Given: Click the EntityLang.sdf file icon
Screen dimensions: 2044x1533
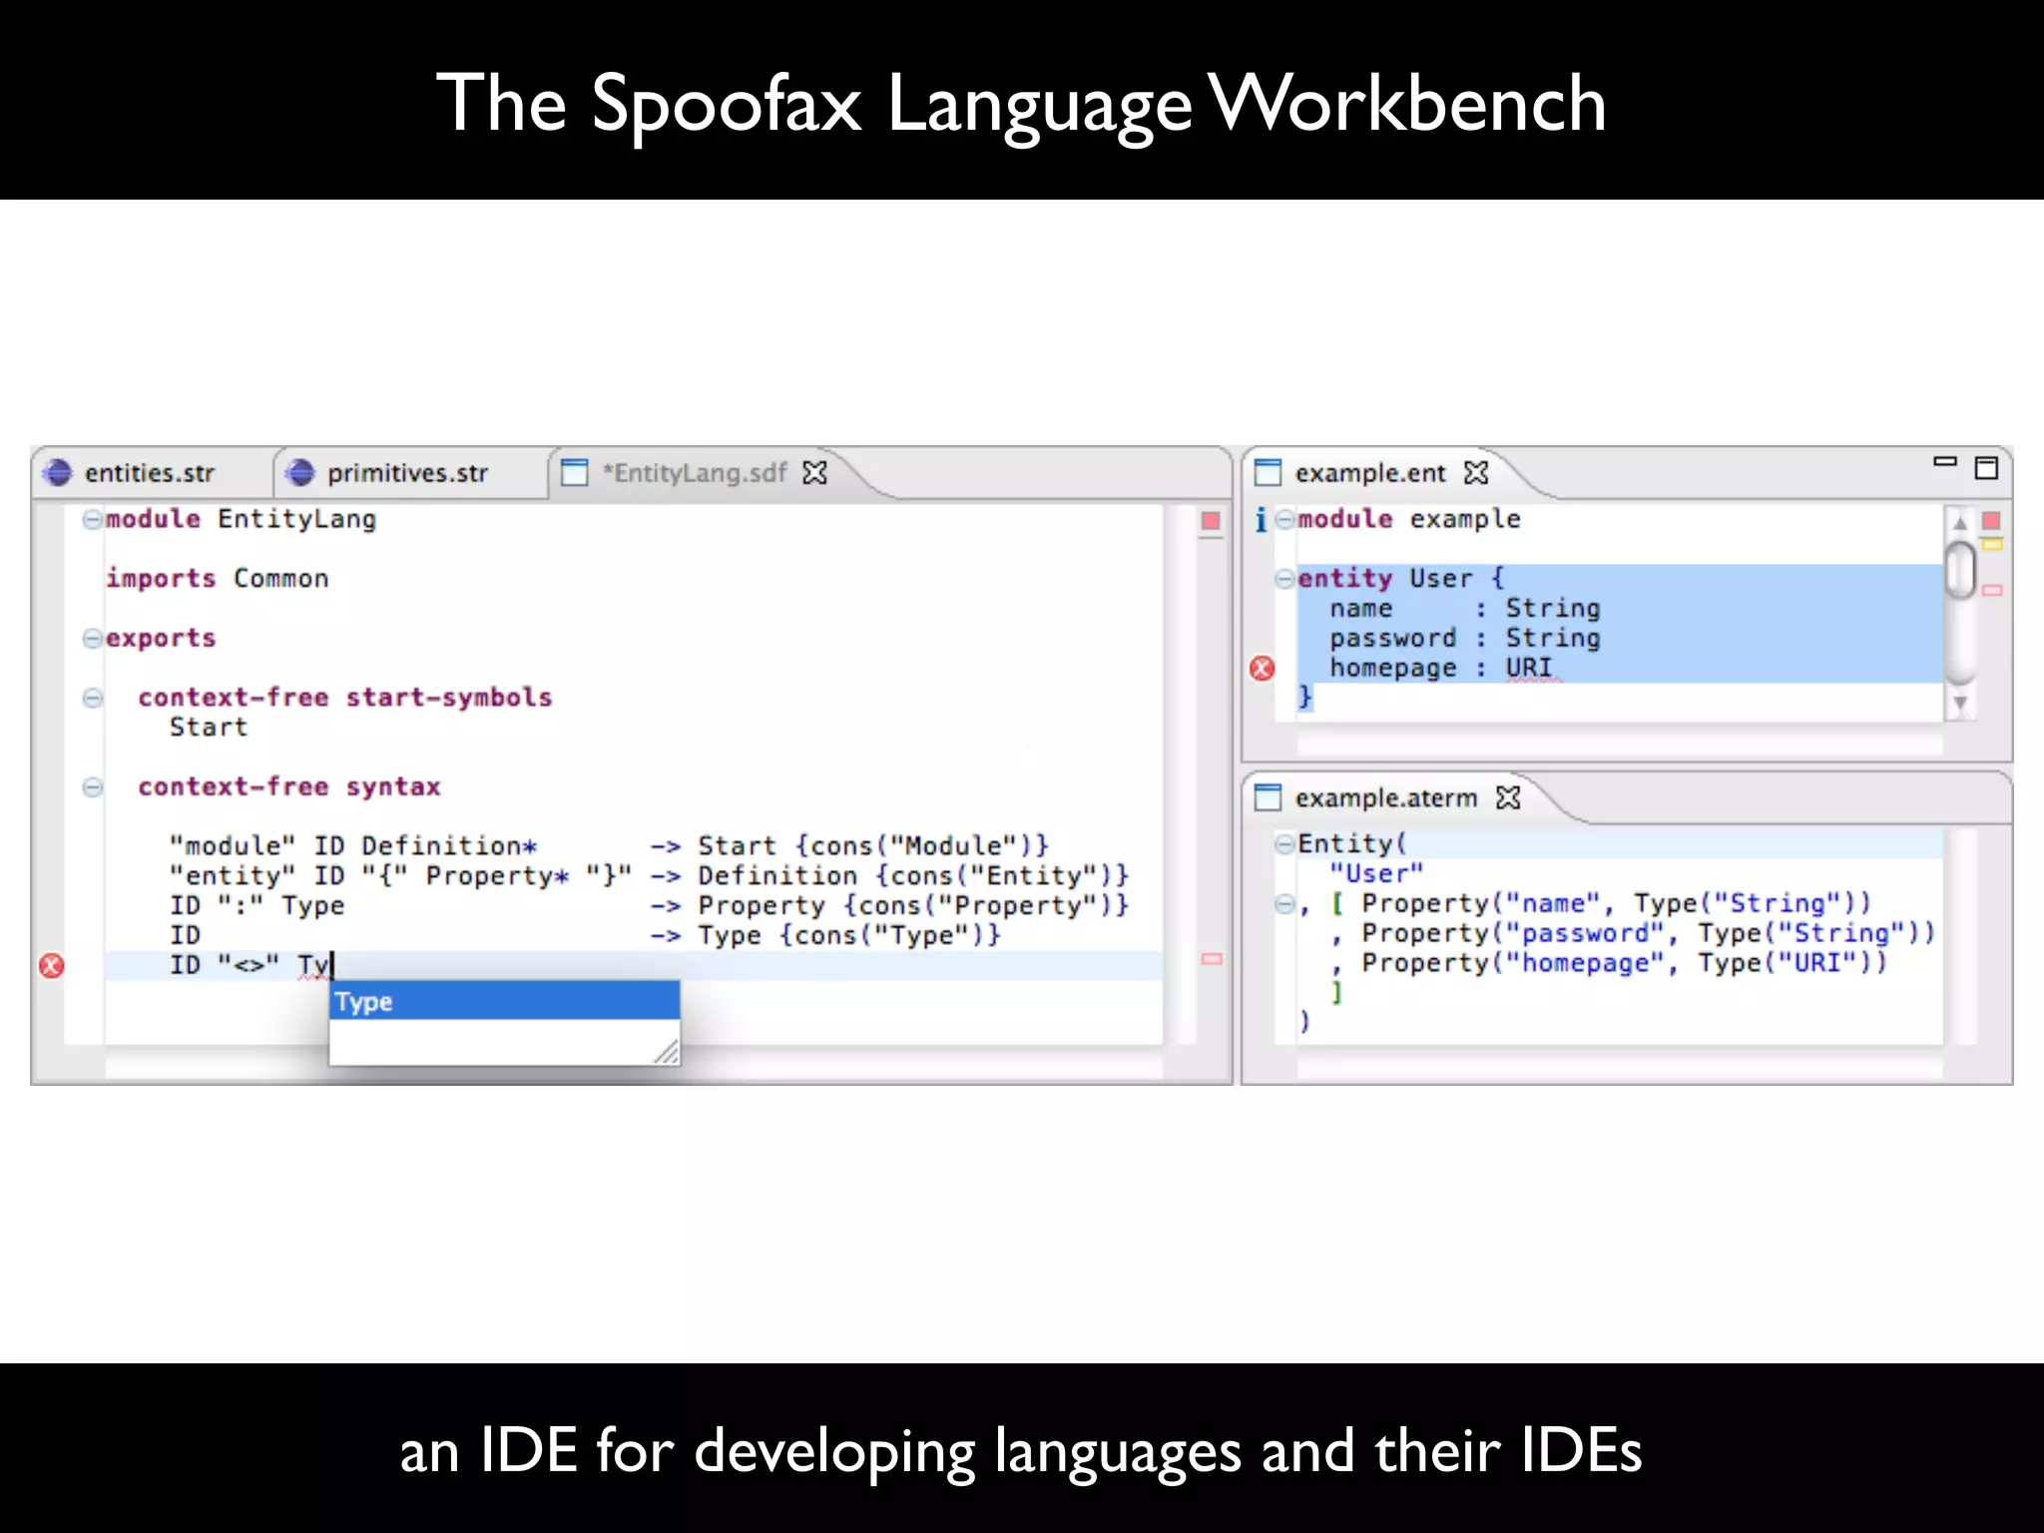Looking at the screenshot, I should [575, 473].
